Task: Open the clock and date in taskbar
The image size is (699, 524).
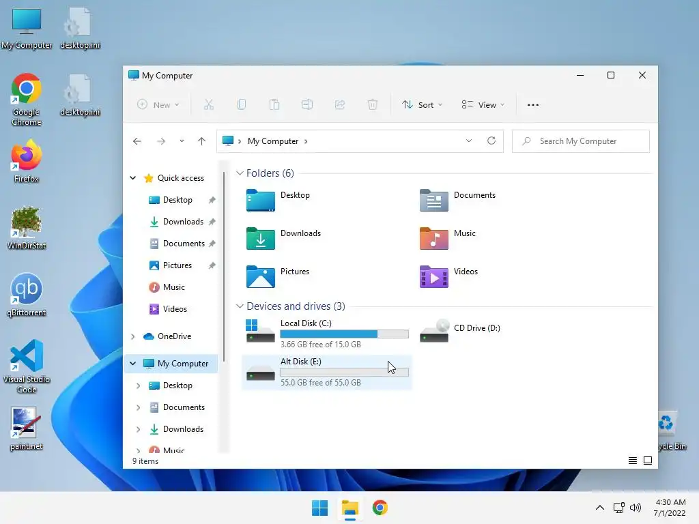Action: [670, 508]
